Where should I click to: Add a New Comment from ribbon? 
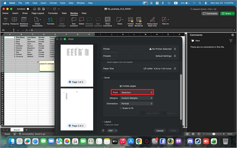74,22
